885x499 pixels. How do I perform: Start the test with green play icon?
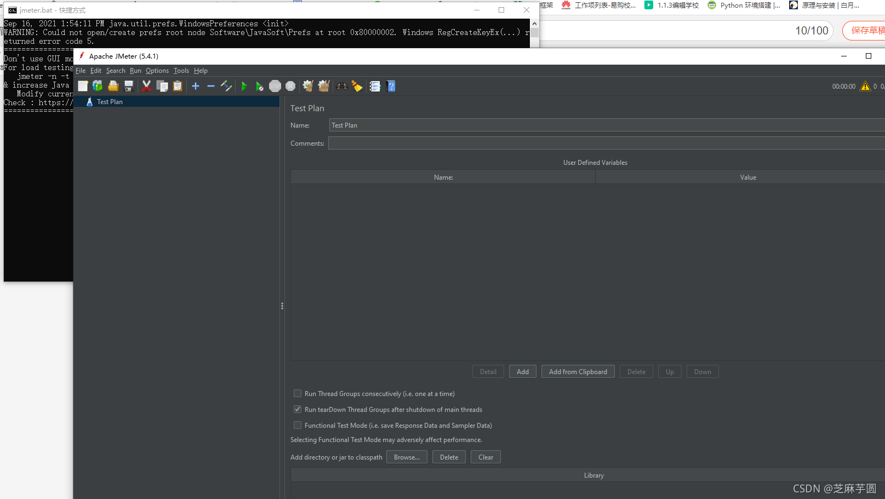pyautogui.click(x=244, y=86)
